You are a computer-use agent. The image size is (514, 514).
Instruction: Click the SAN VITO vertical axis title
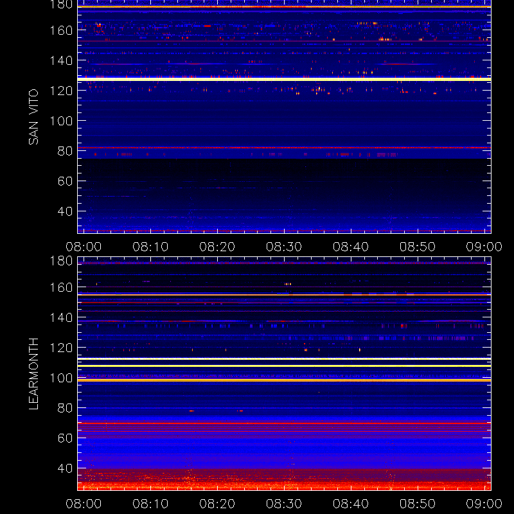tap(33, 117)
